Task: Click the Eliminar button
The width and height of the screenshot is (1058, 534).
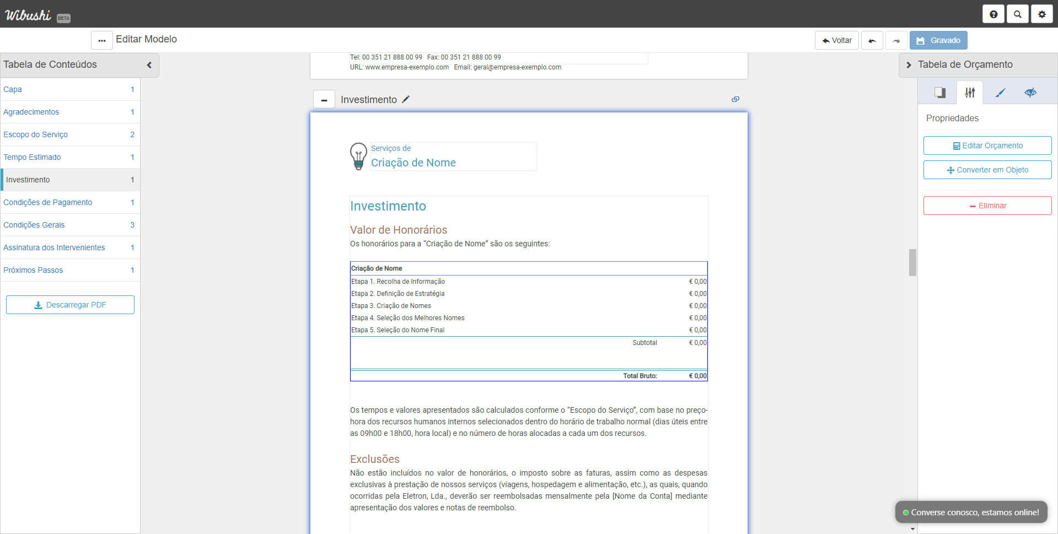Action: [x=987, y=206]
